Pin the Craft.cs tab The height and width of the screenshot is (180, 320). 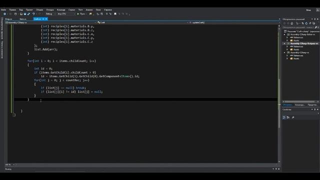tap(43, 19)
